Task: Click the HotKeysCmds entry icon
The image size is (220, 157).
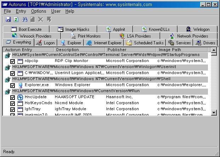Action: [x=20, y=103]
